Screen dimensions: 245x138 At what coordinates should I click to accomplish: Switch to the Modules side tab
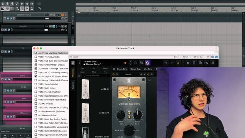73,73
